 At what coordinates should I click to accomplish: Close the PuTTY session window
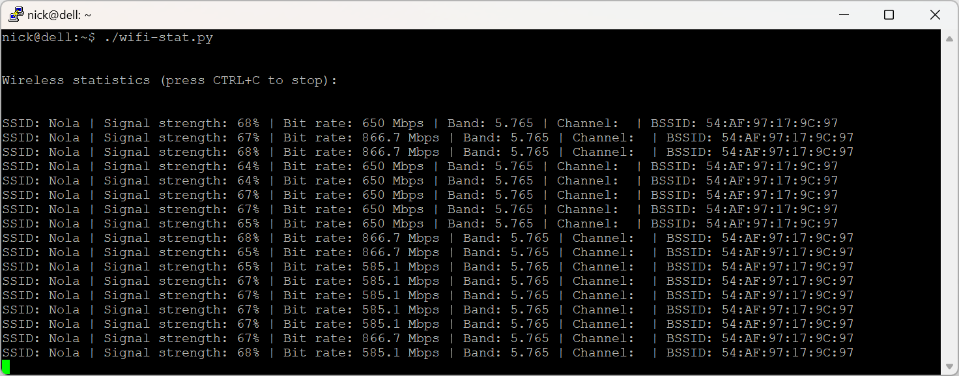click(x=935, y=14)
